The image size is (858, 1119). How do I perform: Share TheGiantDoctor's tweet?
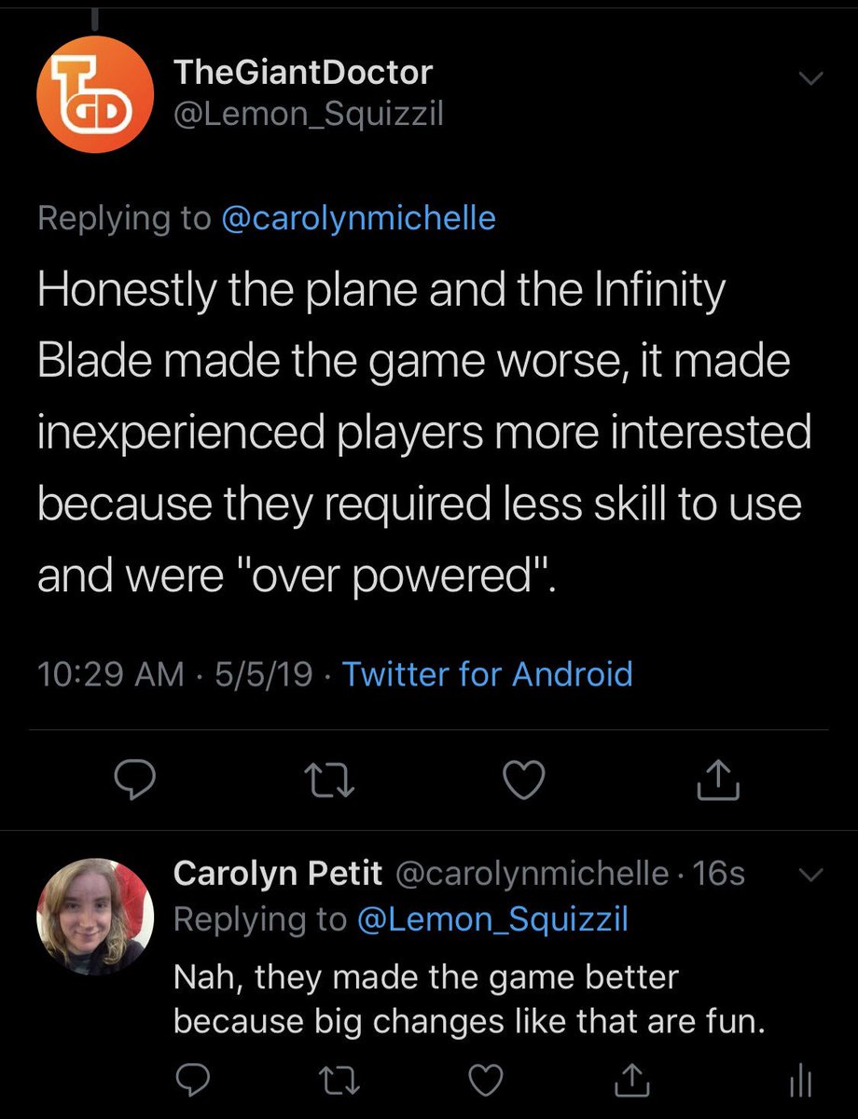(718, 779)
